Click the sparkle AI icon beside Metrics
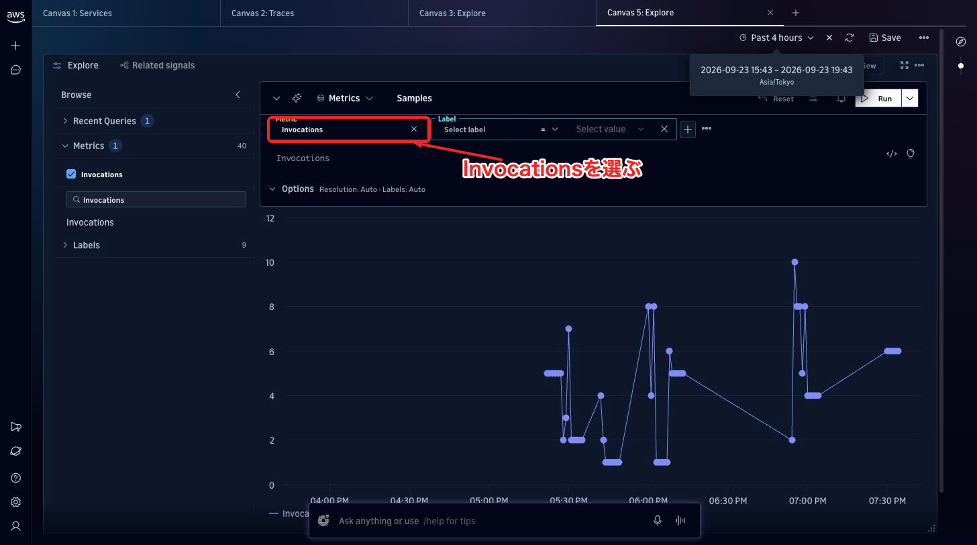The height and width of the screenshot is (545, 977). [x=297, y=98]
